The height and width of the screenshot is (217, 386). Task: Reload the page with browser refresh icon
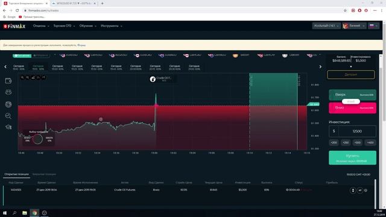tap(17, 11)
